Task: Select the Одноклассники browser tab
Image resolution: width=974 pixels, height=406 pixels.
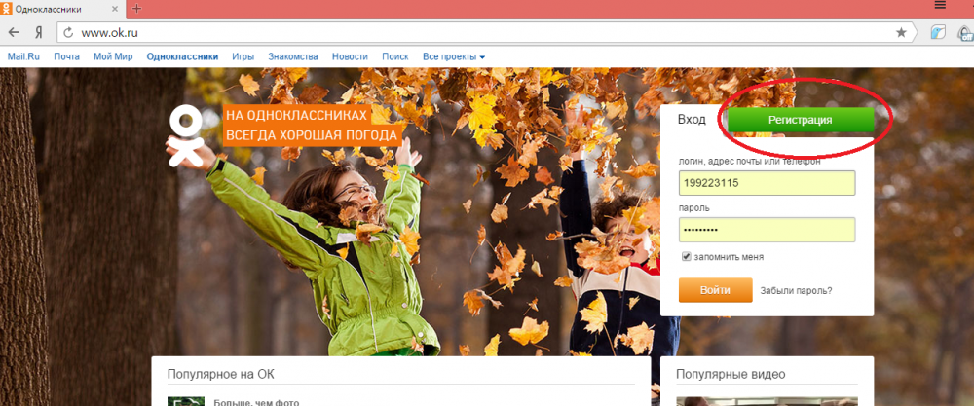Action: (x=62, y=9)
